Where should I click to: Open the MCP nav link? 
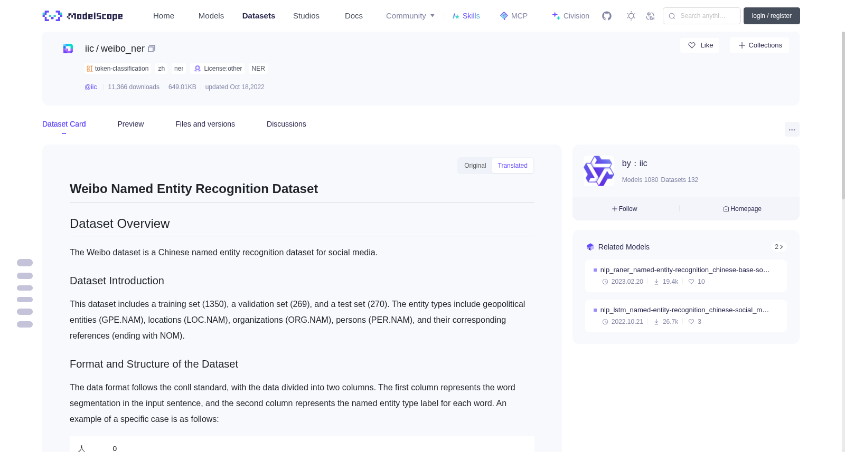(x=513, y=16)
